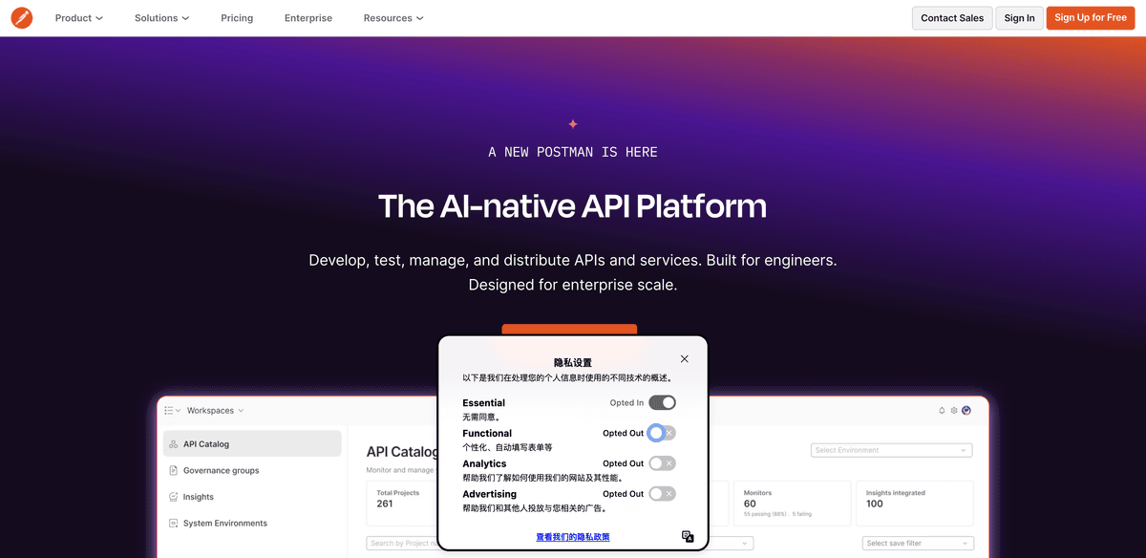1146x558 pixels.
Task: Go to the Pricing page
Action: 237,18
